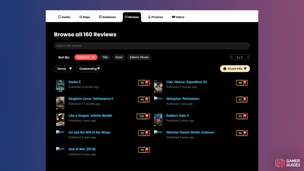
Task: Click Monster Hunter World: Iceborne score badge
Action: tap(242, 133)
